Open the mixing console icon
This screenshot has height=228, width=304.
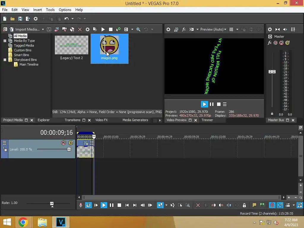coord(293,29)
